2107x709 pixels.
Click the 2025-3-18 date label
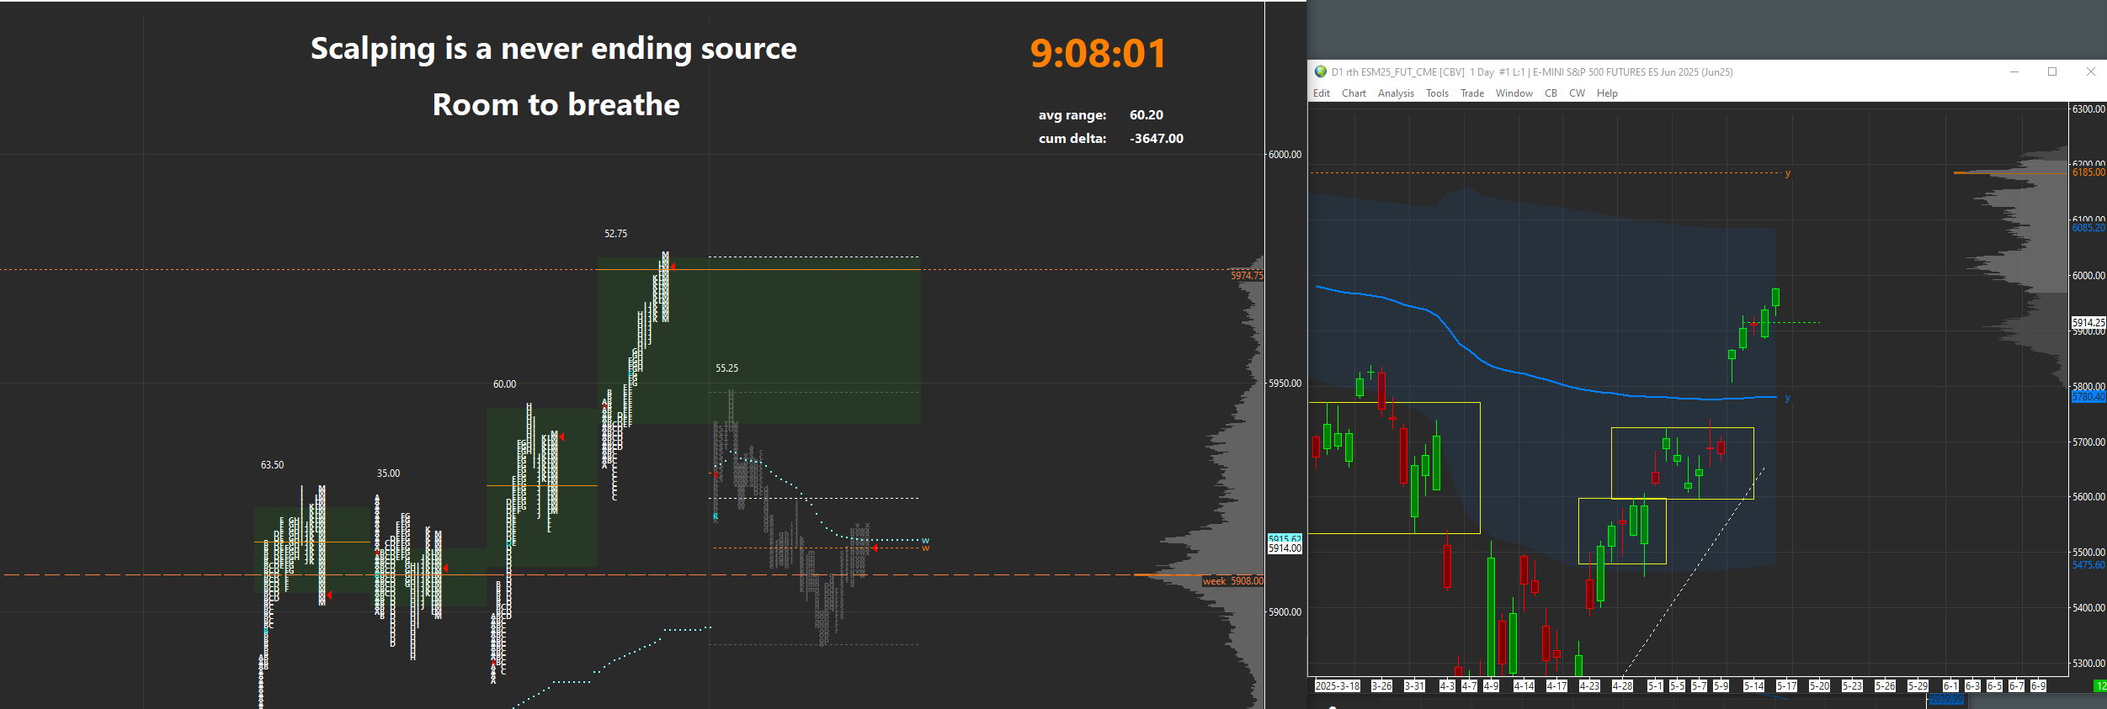(1338, 686)
